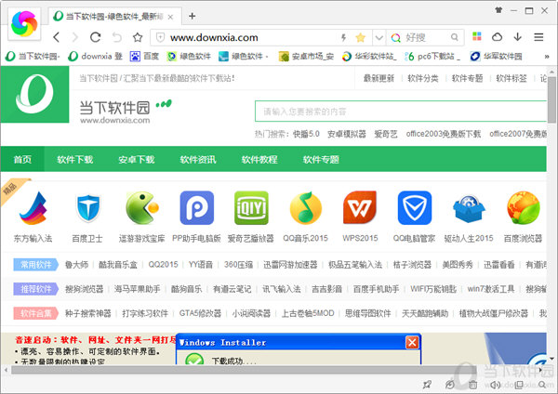This screenshot has height=394, width=558.
Task: Click the PP助手电脑版 icon
Action: [x=197, y=208]
